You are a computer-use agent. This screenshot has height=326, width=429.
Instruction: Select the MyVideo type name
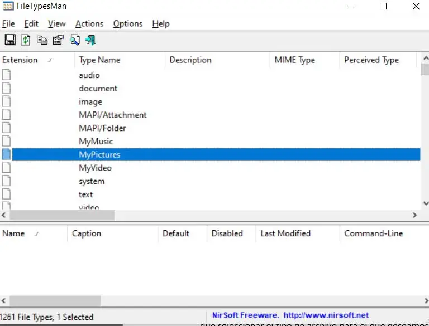tap(95, 168)
